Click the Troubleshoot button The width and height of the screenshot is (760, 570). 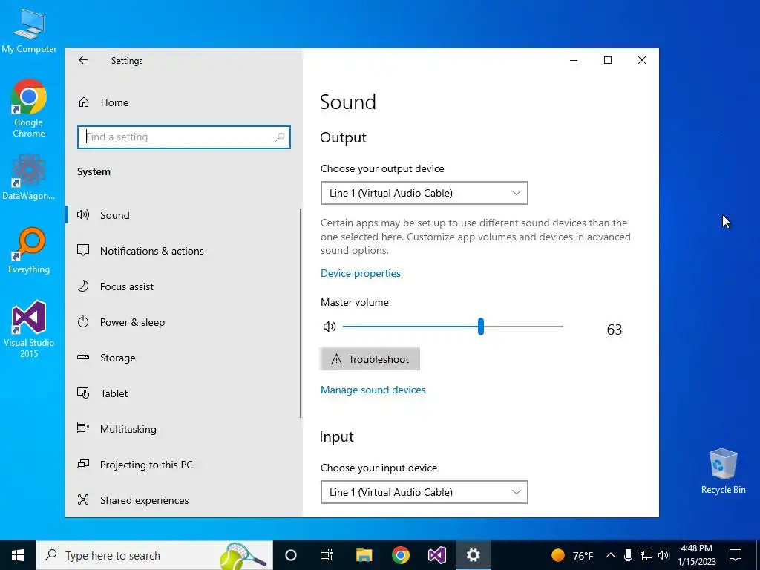[x=370, y=359]
